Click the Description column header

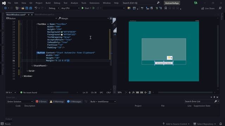pyautogui.click(x=30, y=106)
